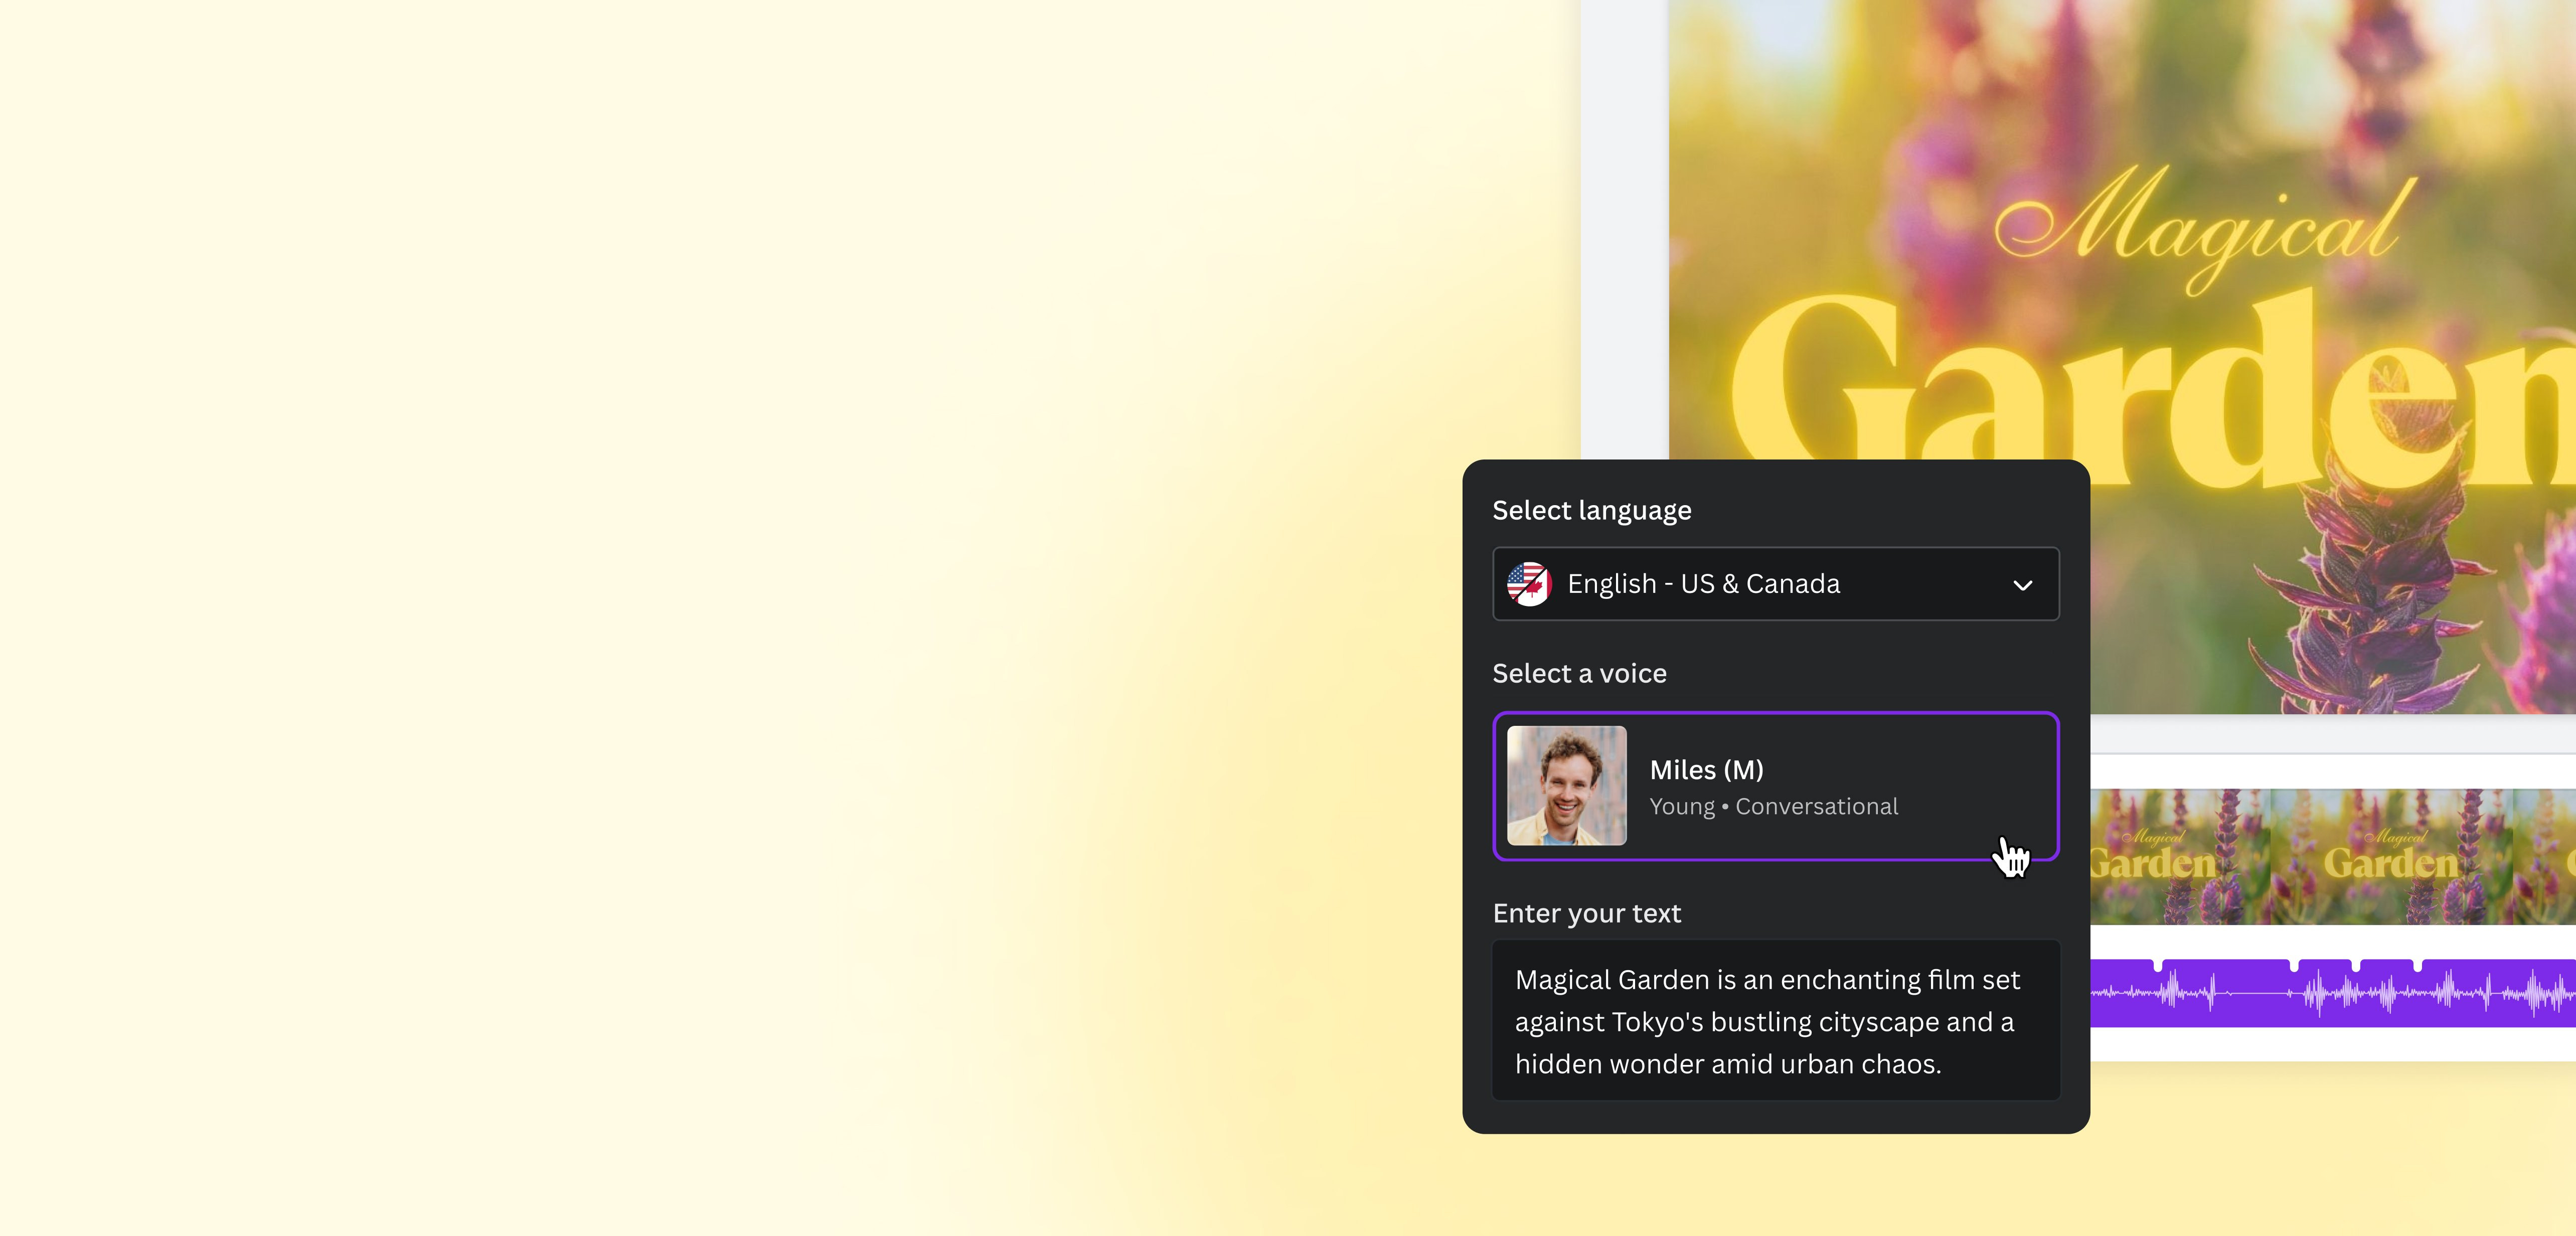Select the second Garden clip in timeline
The width and height of the screenshot is (2576, 1236).
pos(2391,856)
